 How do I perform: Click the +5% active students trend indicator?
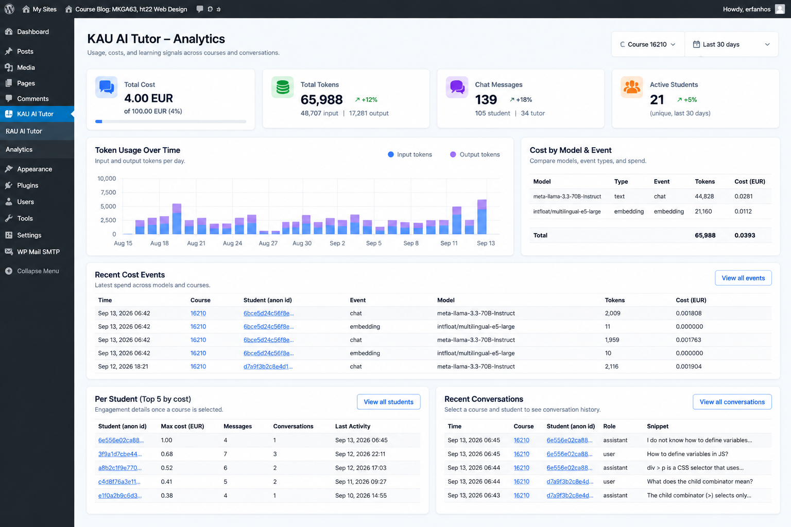687,100
